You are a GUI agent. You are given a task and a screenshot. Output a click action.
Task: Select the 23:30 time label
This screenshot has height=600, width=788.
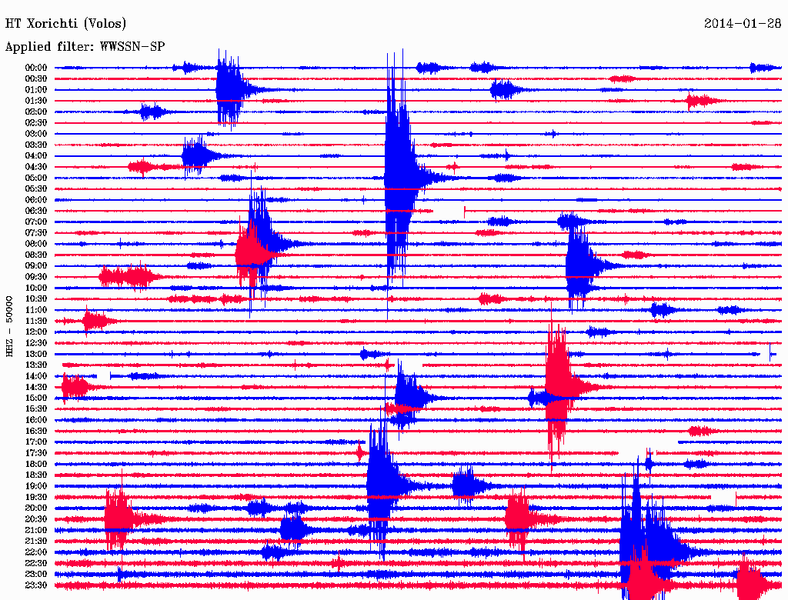pos(36,585)
